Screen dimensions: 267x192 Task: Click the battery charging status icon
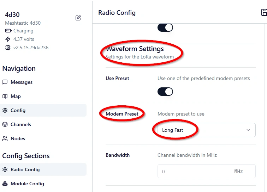pyautogui.click(x=8, y=31)
